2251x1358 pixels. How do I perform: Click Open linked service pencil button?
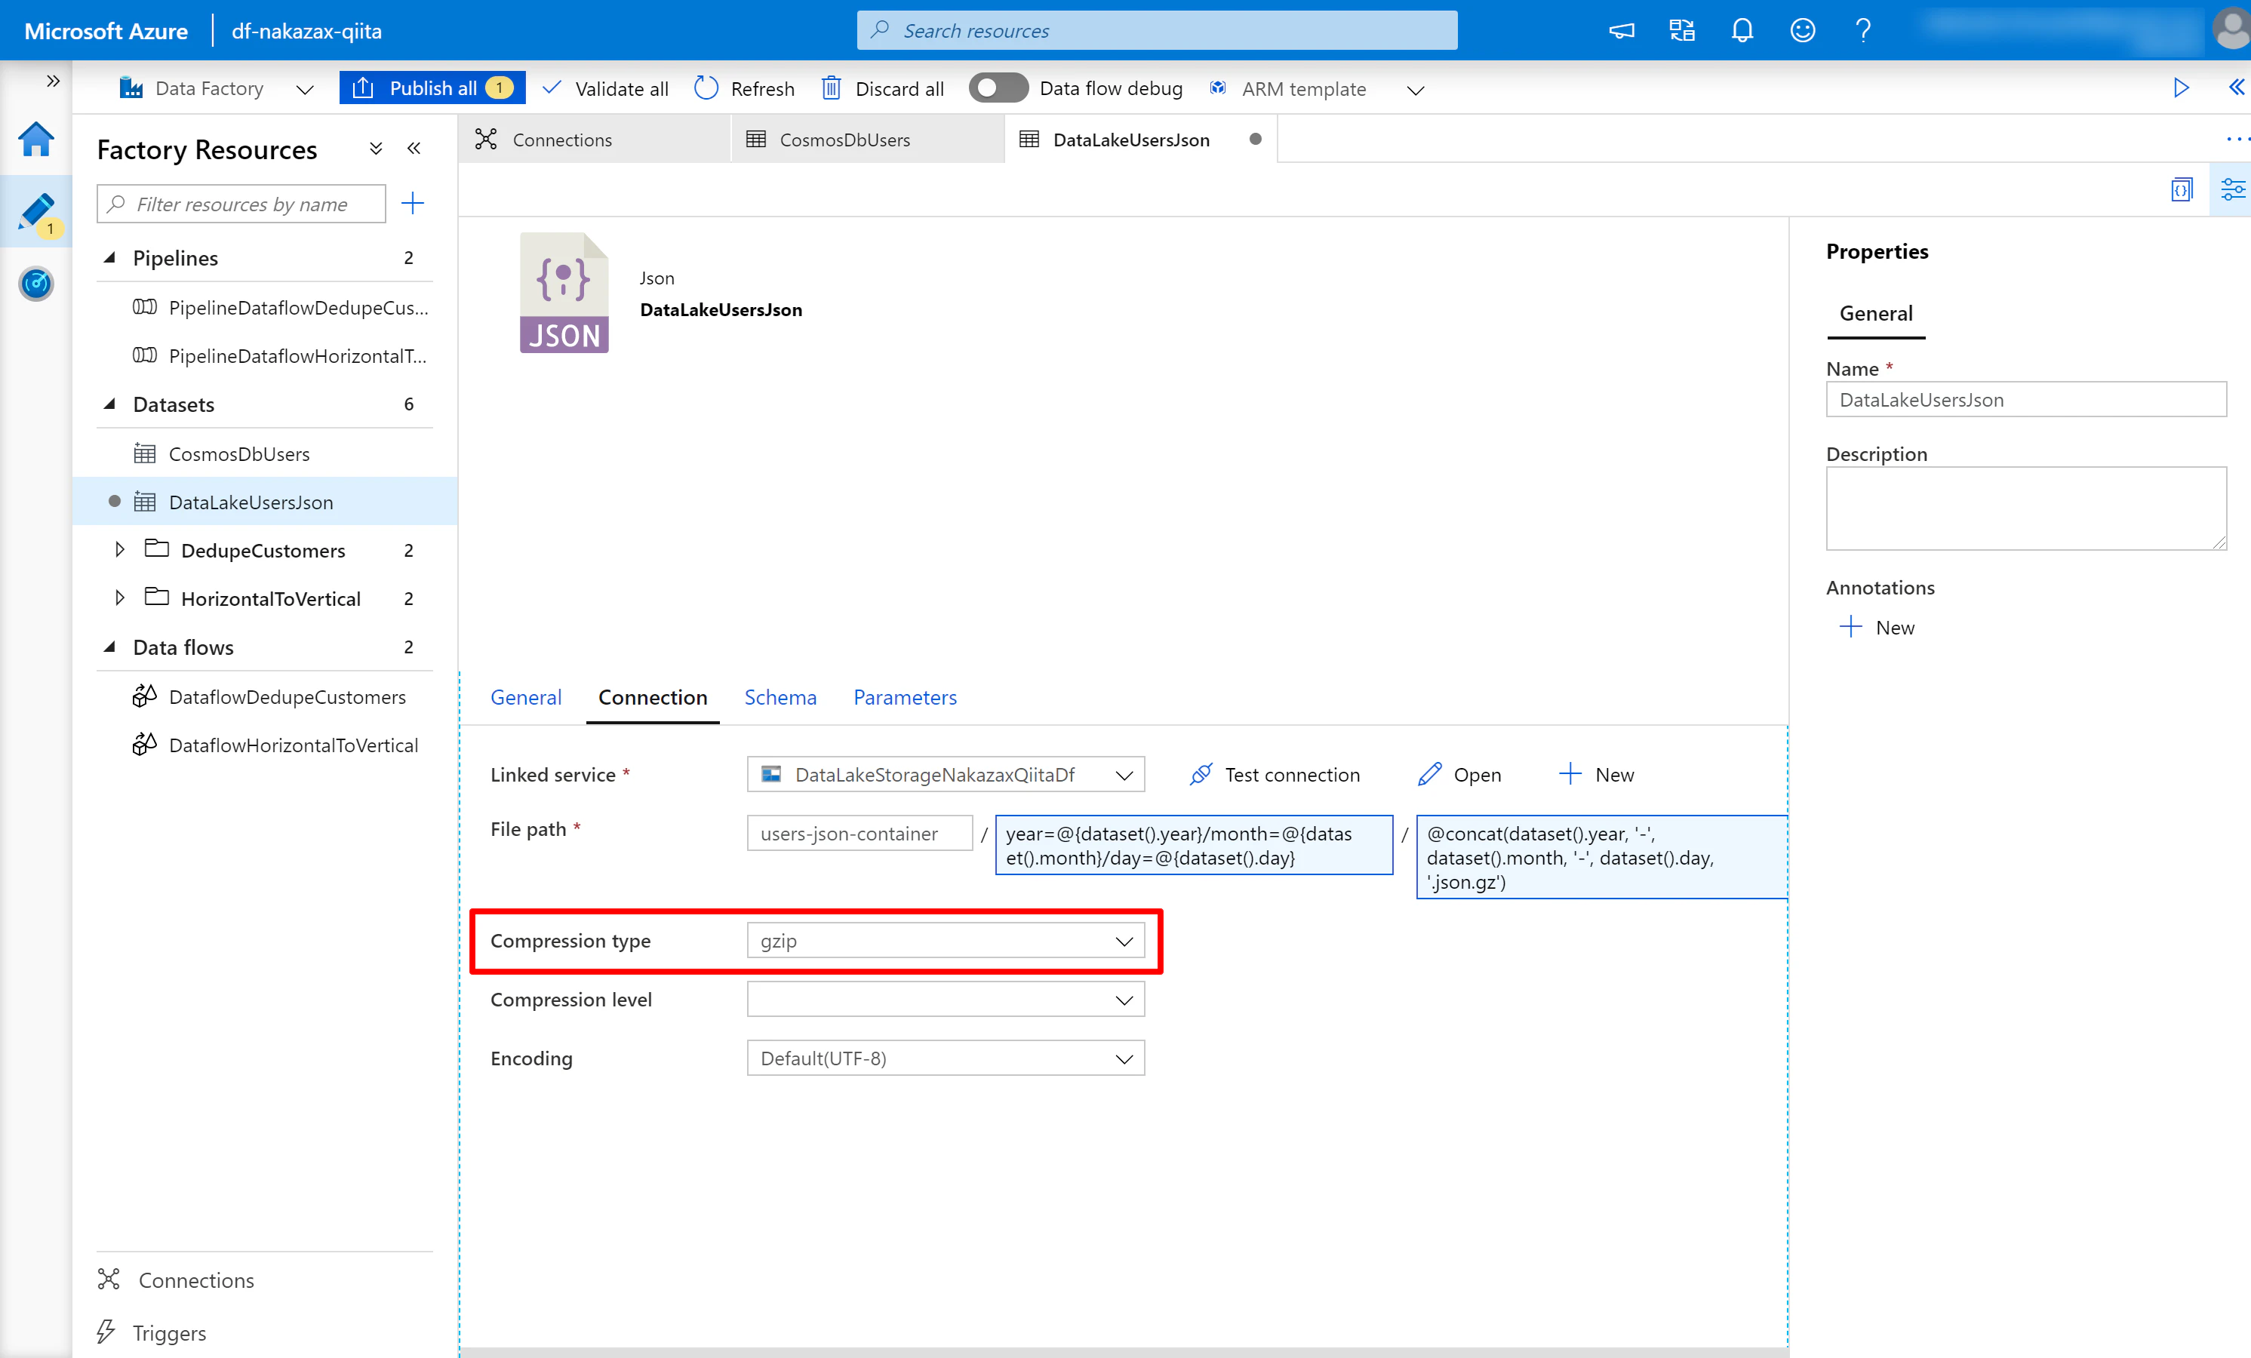(x=1460, y=774)
